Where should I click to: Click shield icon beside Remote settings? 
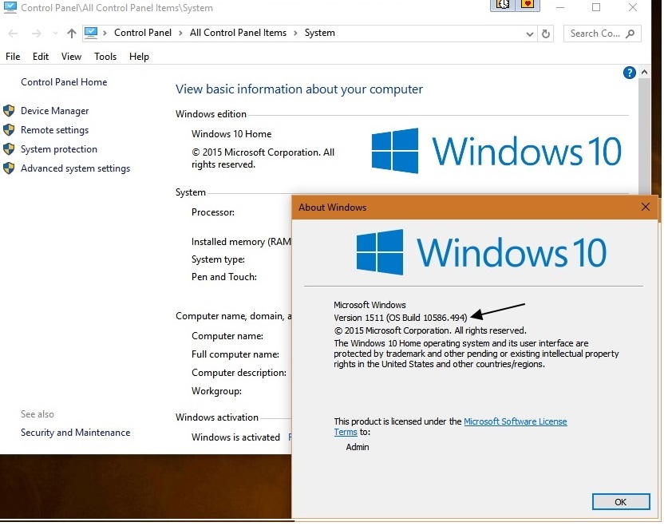(9, 130)
